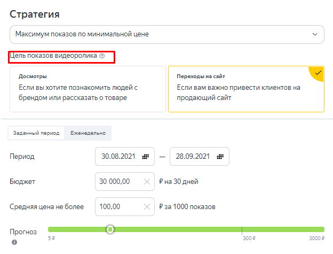Click info icon under Прогноз label
The width and height of the screenshot is (333, 254).
[14, 242]
